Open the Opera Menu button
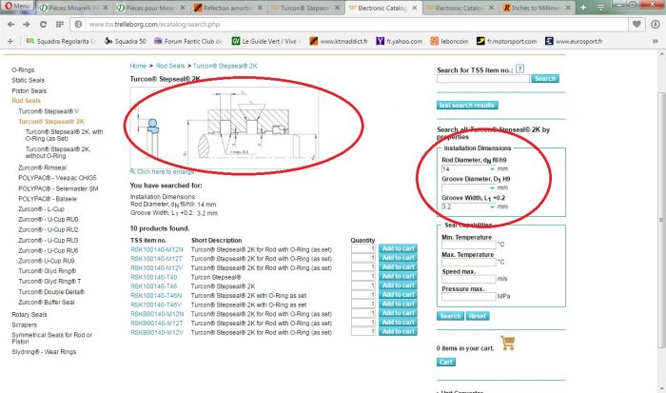This screenshot has height=393, width=666. coord(18,6)
